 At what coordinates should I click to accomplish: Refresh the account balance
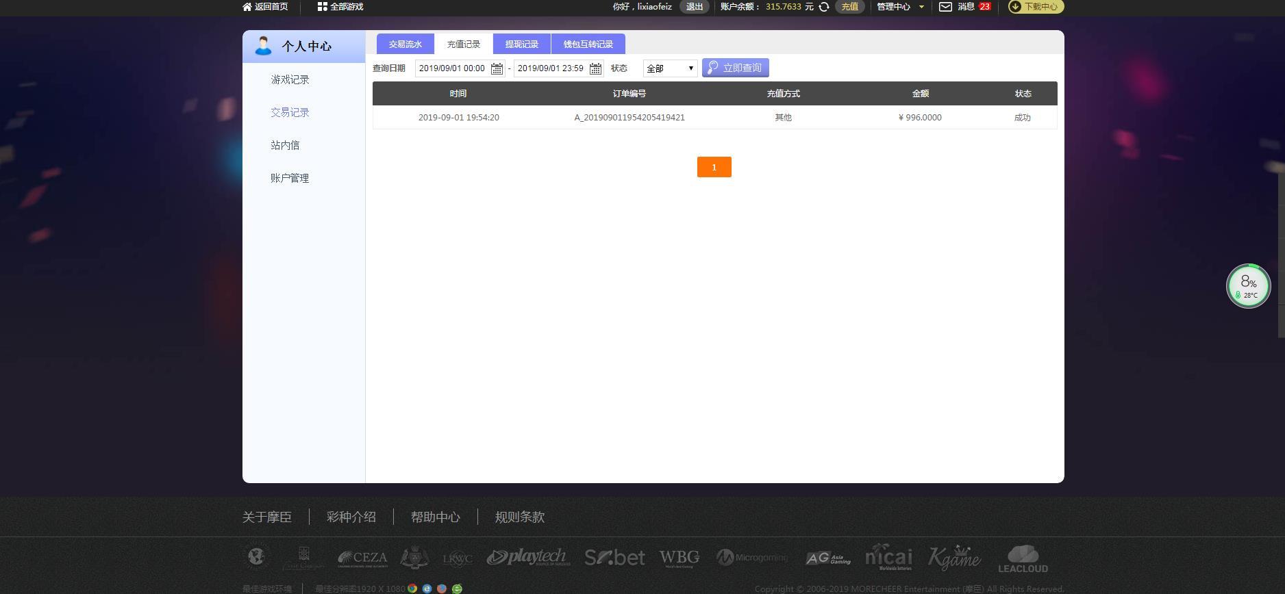pos(824,7)
